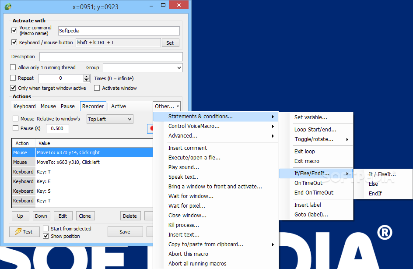Increase the Repeat times with up arrow
Viewport: 413px width, 269px height.
86,76
